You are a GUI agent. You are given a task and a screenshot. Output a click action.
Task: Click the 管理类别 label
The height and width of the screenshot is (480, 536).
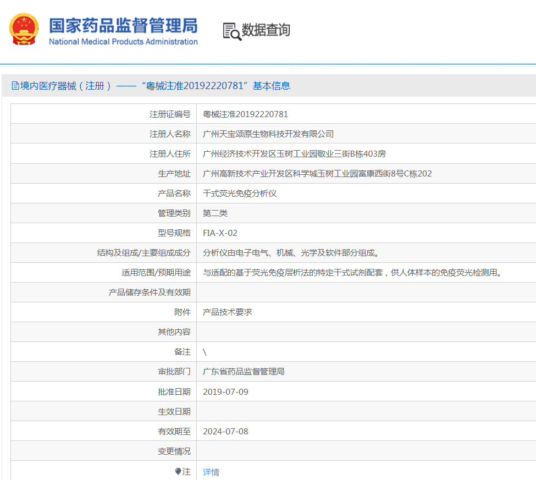click(174, 213)
